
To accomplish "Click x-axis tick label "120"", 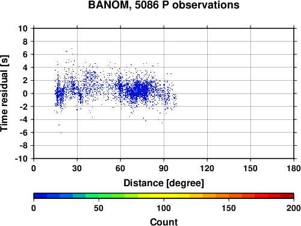I will click(207, 168).
